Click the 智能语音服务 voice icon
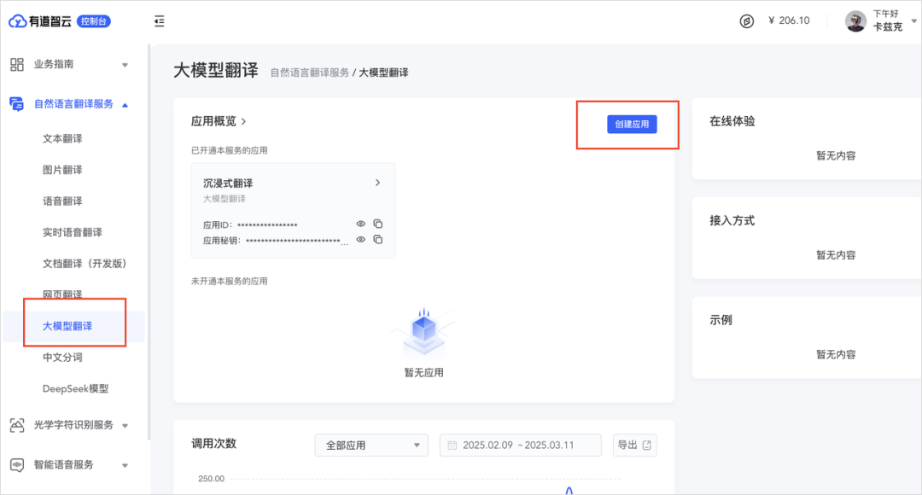 17,465
